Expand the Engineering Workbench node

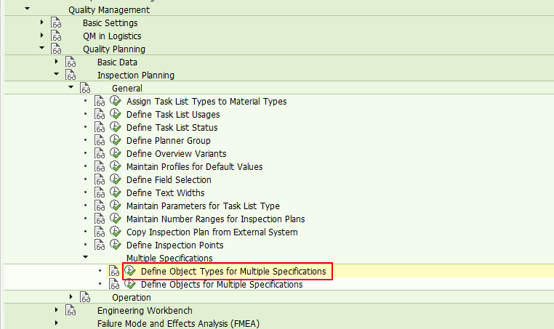(x=57, y=311)
